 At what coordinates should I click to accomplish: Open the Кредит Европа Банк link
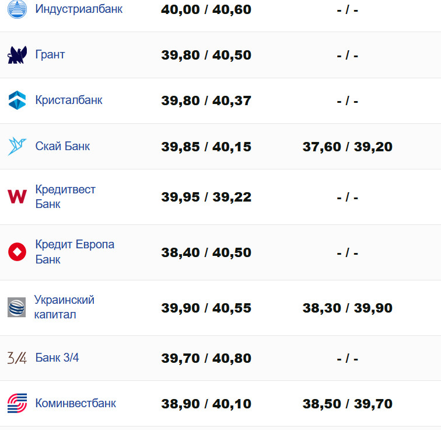pos(74,252)
